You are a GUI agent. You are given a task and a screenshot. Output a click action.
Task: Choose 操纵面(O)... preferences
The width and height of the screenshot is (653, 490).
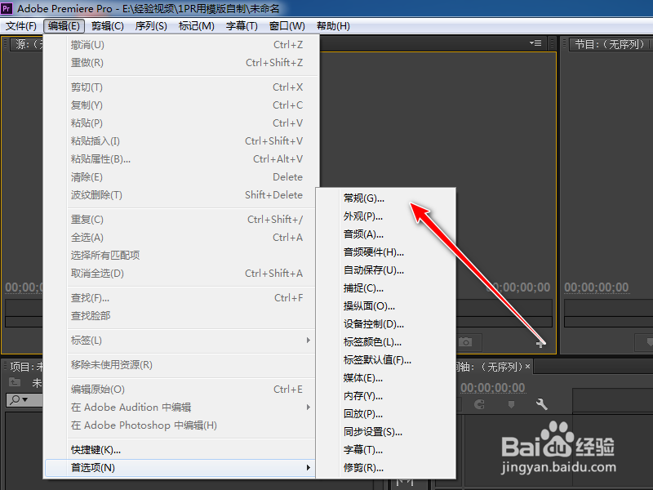pyautogui.click(x=385, y=306)
